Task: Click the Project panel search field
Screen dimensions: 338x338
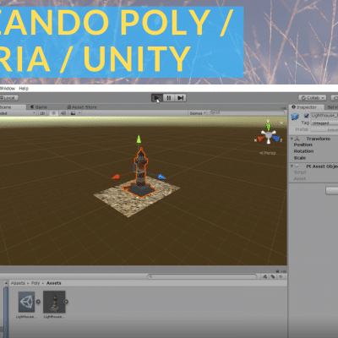Action: point(202,276)
